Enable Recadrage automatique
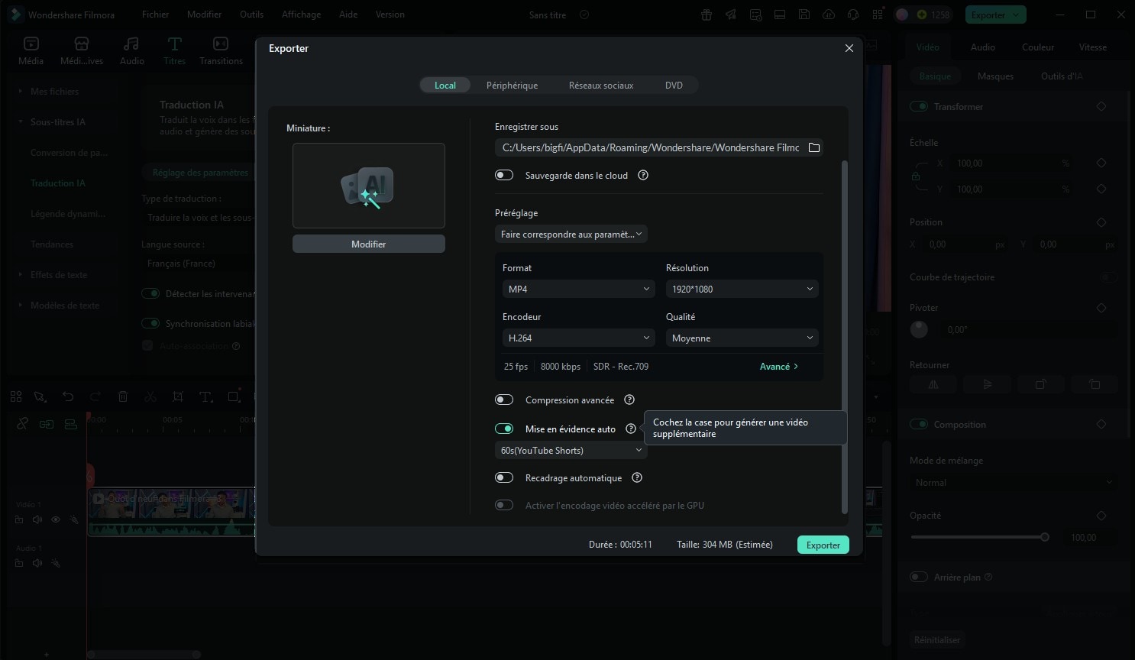 coord(504,477)
